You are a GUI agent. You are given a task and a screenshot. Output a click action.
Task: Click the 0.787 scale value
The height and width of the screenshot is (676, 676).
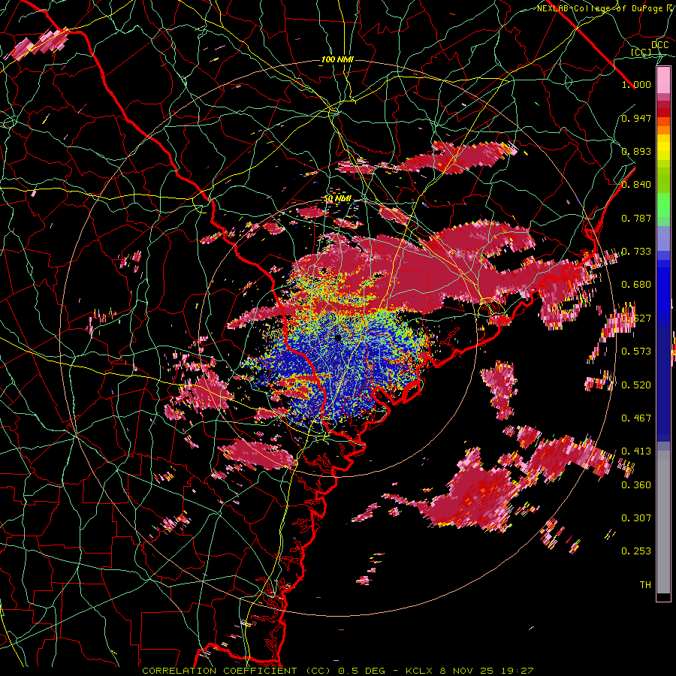[x=636, y=218]
